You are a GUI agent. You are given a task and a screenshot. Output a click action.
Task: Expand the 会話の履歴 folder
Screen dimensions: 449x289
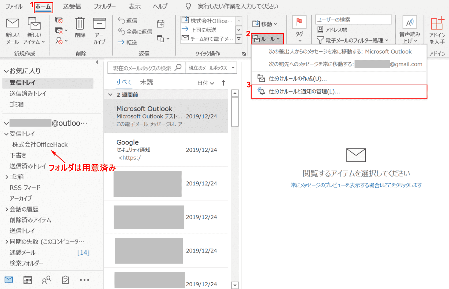[x=7, y=209]
